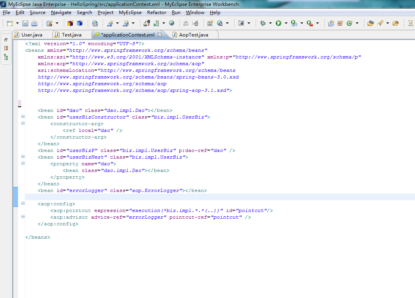Click the blue new module cube icon

coord(80,23)
